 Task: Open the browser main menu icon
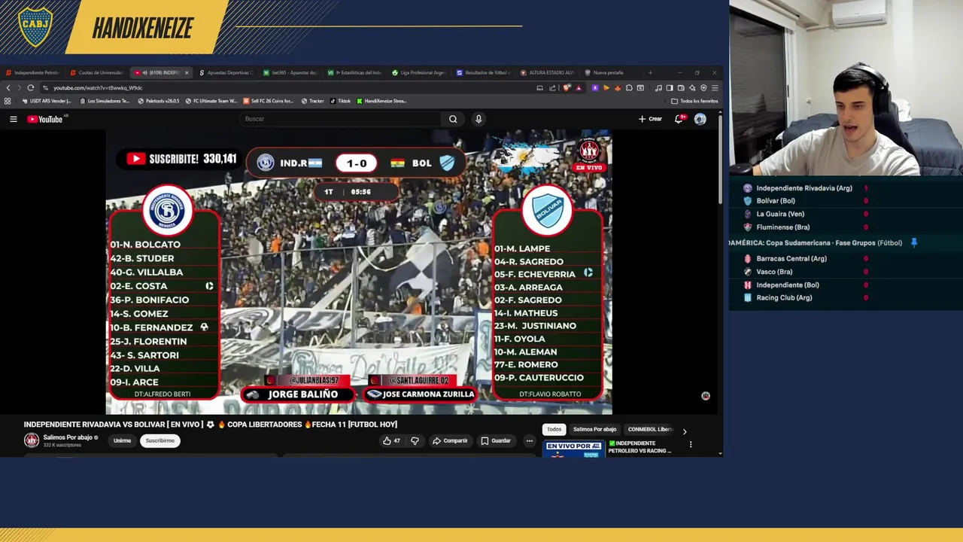[x=714, y=88]
